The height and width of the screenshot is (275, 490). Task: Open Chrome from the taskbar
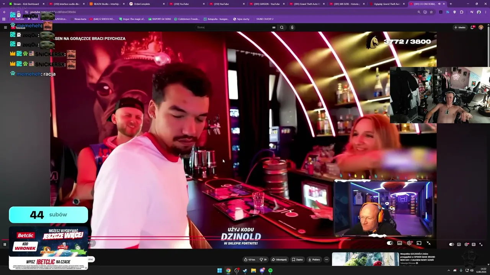click(228, 270)
